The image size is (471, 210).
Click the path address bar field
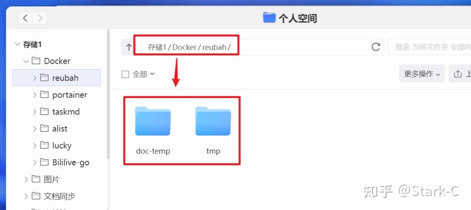[x=262, y=47]
